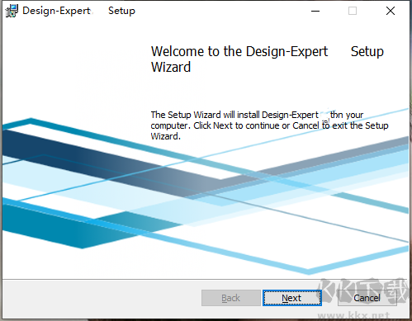Click the 'Design-Expert Setup' window title text
This screenshot has height=321, width=412.
click(78, 11)
